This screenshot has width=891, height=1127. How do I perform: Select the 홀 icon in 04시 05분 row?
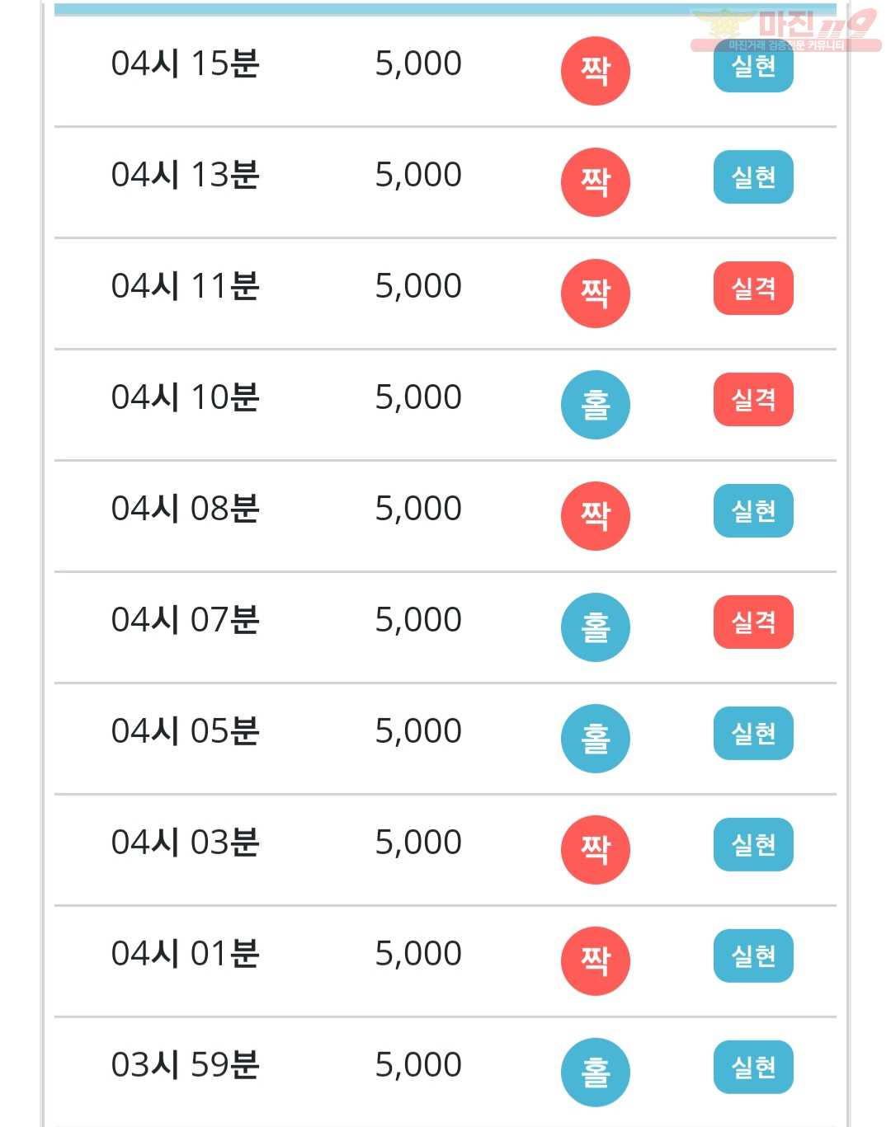[x=595, y=739]
